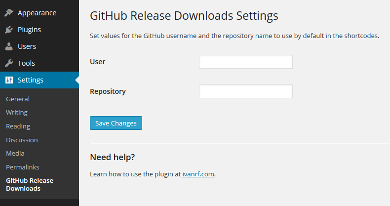Go to the Users menu
The height and width of the screenshot is (206, 390).
27,46
